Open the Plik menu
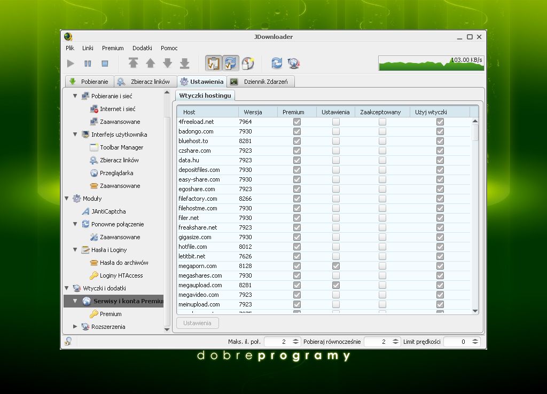547x394 pixels. click(x=70, y=48)
